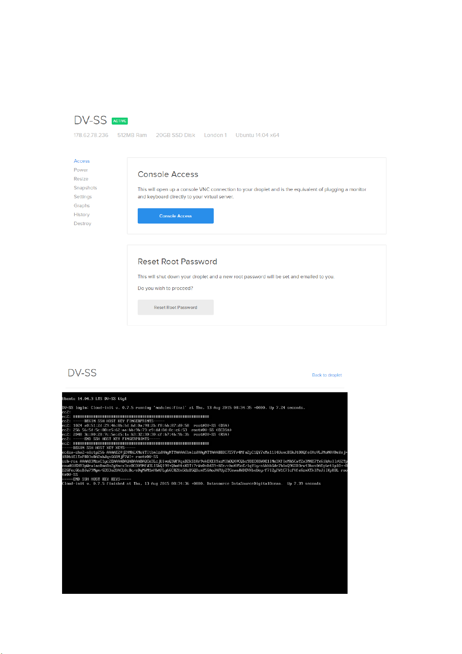The height and width of the screenshot is (654, 462).
Task: Click the 'Do you wish to proceed?' text
Action: [x=165, y=288]
